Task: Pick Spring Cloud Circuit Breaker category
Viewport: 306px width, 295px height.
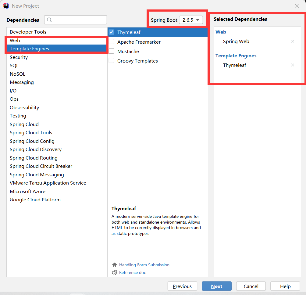Action: coord(57,166)
